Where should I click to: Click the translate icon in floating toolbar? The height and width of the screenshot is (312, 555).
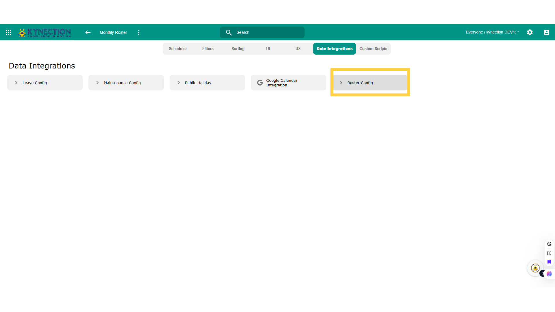pos(549,244)
